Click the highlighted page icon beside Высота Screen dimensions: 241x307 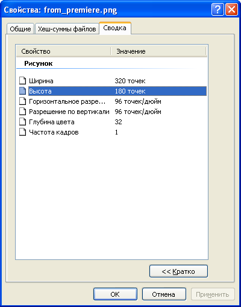tap(22, 91)
